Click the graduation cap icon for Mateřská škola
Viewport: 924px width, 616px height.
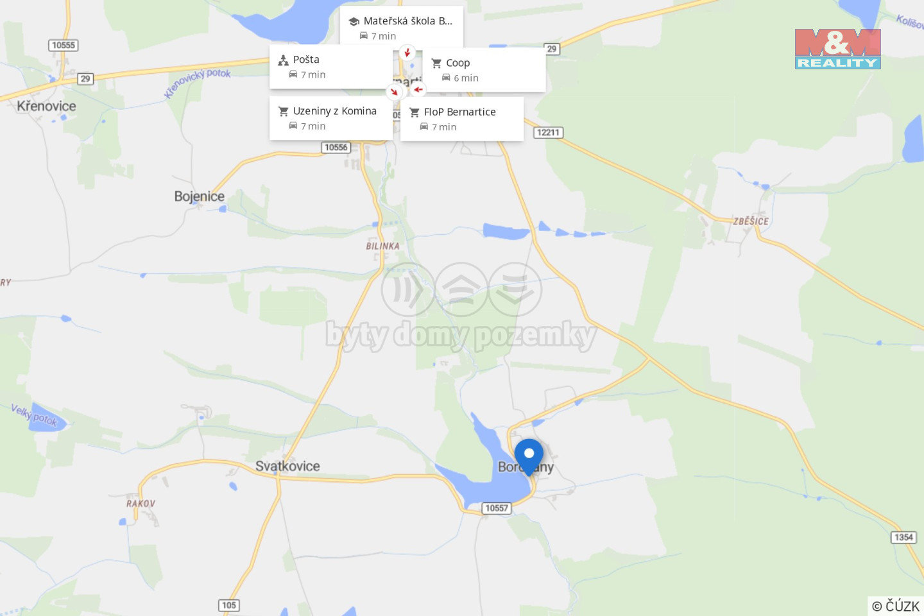pos(354,21)
